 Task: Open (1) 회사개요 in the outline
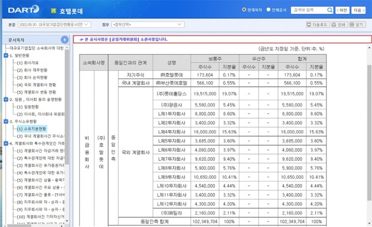(x=28, y=63)
